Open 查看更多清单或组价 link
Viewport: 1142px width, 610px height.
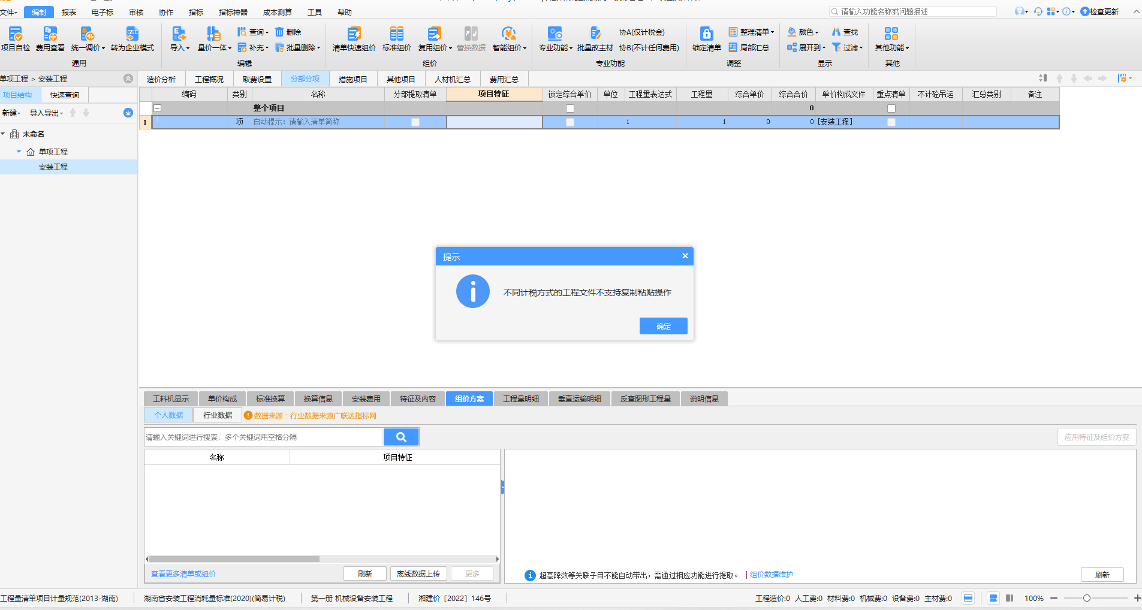point(183,573)
